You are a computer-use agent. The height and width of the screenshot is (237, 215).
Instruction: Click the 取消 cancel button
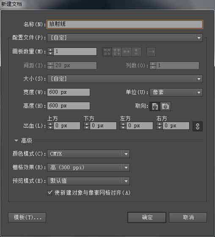[x=188, y=217]
